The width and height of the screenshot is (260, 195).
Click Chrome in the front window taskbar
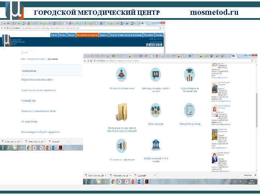click(113, 182)
